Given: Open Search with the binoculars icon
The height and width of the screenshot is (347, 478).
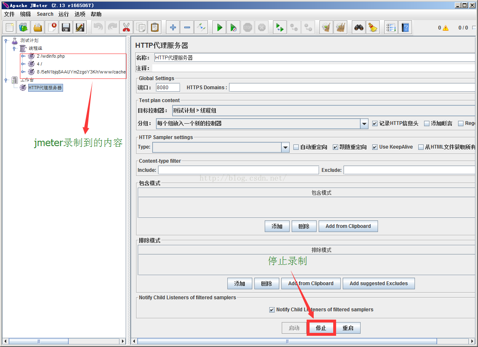Looking at the screenshot, I should pyautogui.click(x=358, y=27).
